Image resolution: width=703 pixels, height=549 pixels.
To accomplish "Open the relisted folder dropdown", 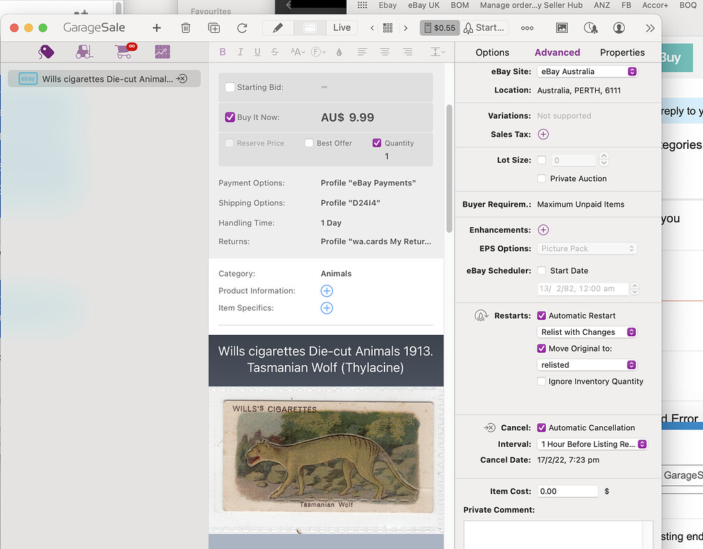I will (x=587, y=365).
